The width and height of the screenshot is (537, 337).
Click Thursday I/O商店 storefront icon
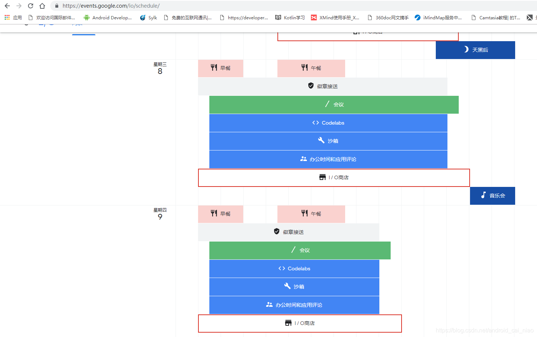[288, 323]
